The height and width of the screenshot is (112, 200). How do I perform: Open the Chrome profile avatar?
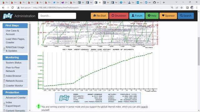click(192, 7)
